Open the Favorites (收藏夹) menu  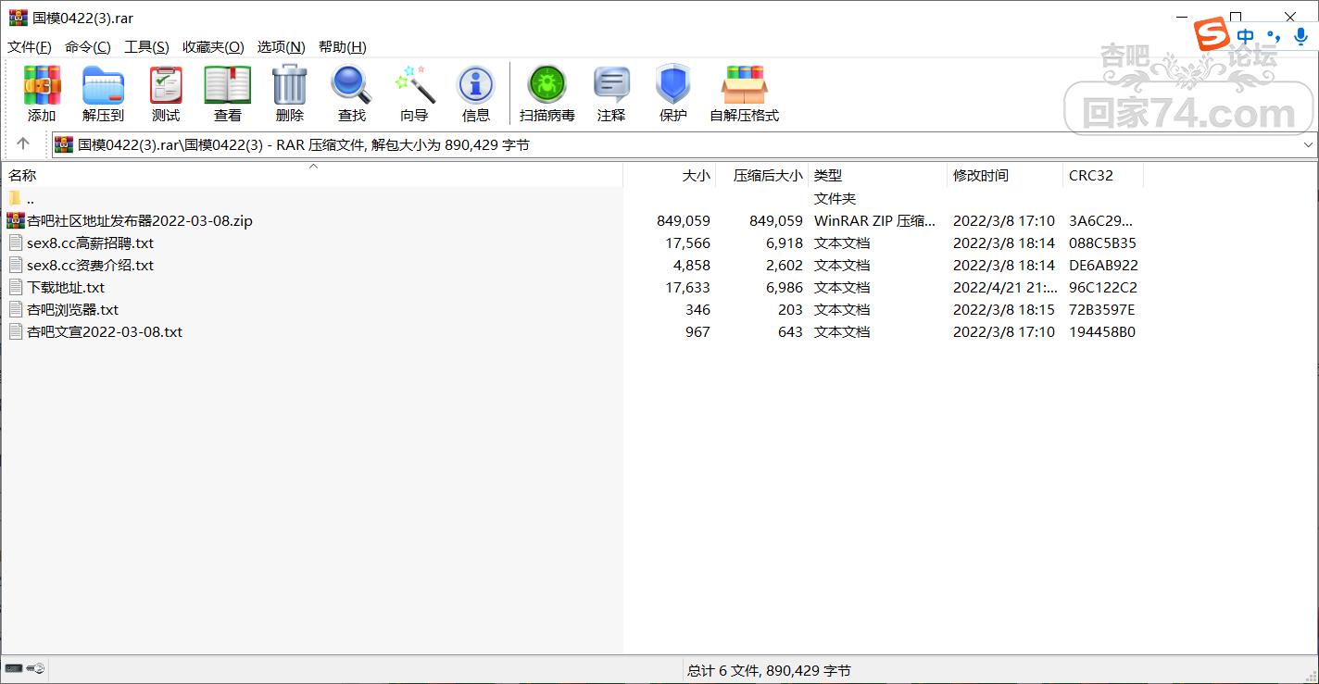[213, 46]
